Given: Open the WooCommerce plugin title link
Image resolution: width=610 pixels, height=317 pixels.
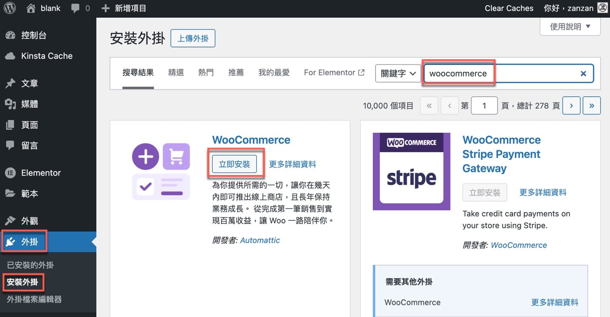Looking at the screenshot, I should 251,140.
